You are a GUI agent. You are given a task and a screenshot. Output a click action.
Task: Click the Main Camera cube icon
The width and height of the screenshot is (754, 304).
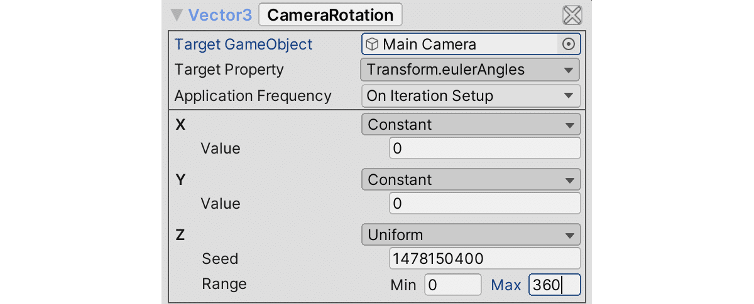click(x=373, y=44)
